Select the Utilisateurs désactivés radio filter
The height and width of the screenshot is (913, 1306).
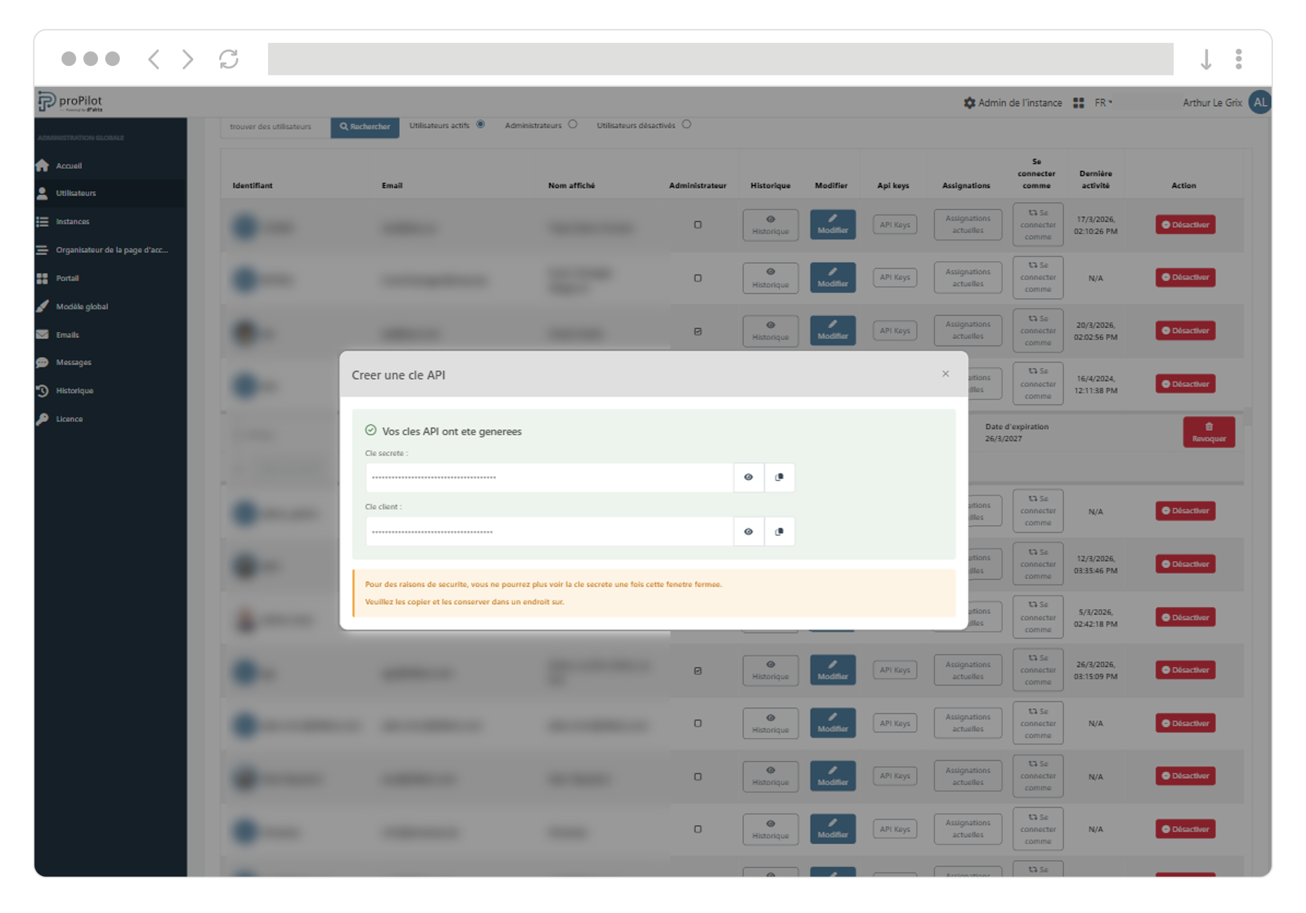(686, 124)
